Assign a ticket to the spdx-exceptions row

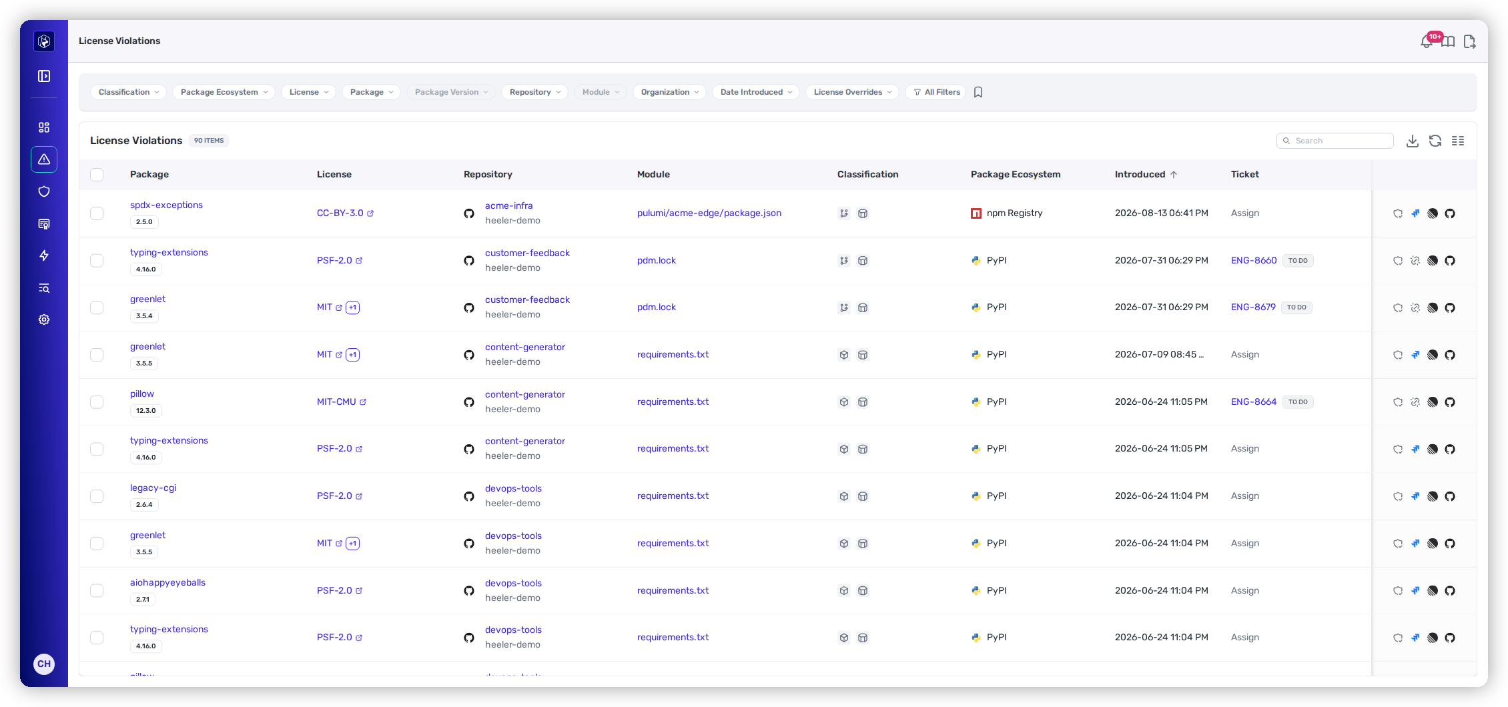(x=1245, y=213)
